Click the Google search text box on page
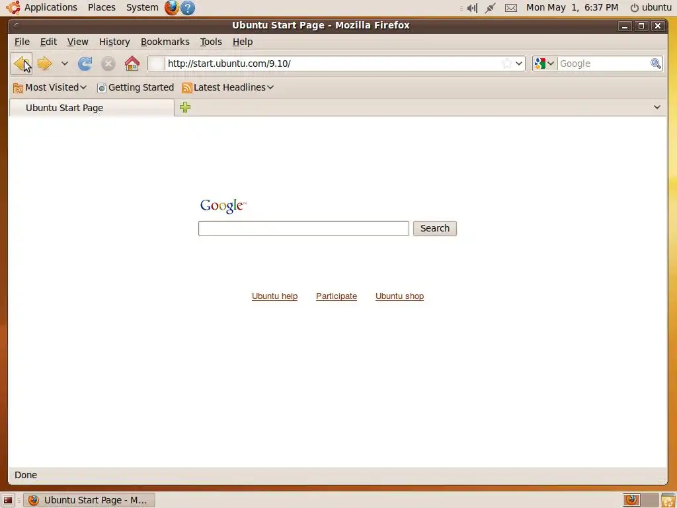The width and height of the screenshot is (677, 508). 303,228
